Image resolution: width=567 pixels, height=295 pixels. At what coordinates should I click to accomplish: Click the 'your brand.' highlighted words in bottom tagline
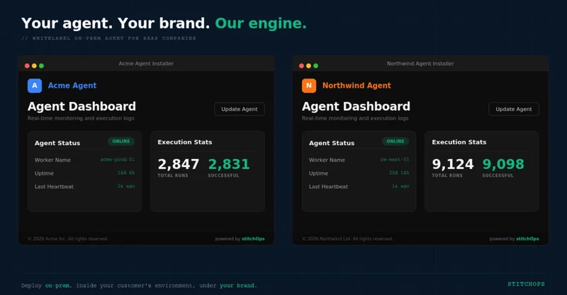[238, 286]
